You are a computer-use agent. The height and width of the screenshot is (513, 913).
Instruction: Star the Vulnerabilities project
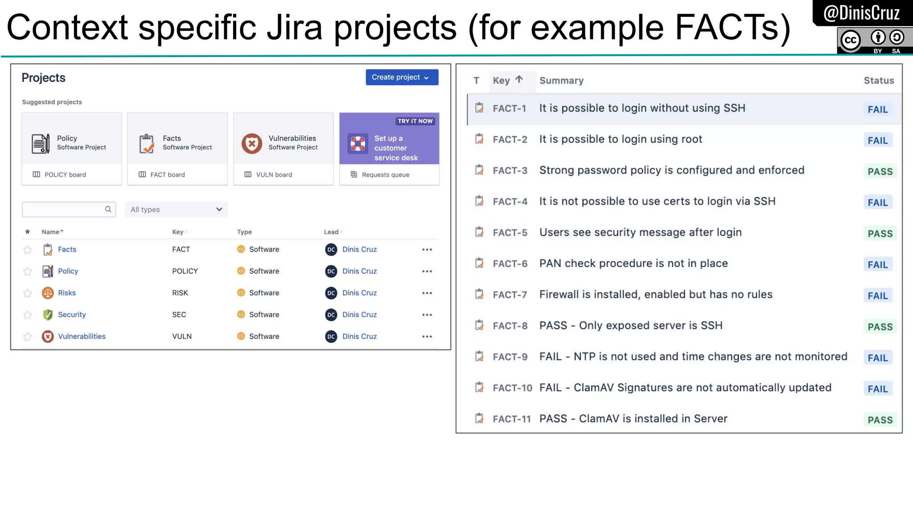[28, 337]
